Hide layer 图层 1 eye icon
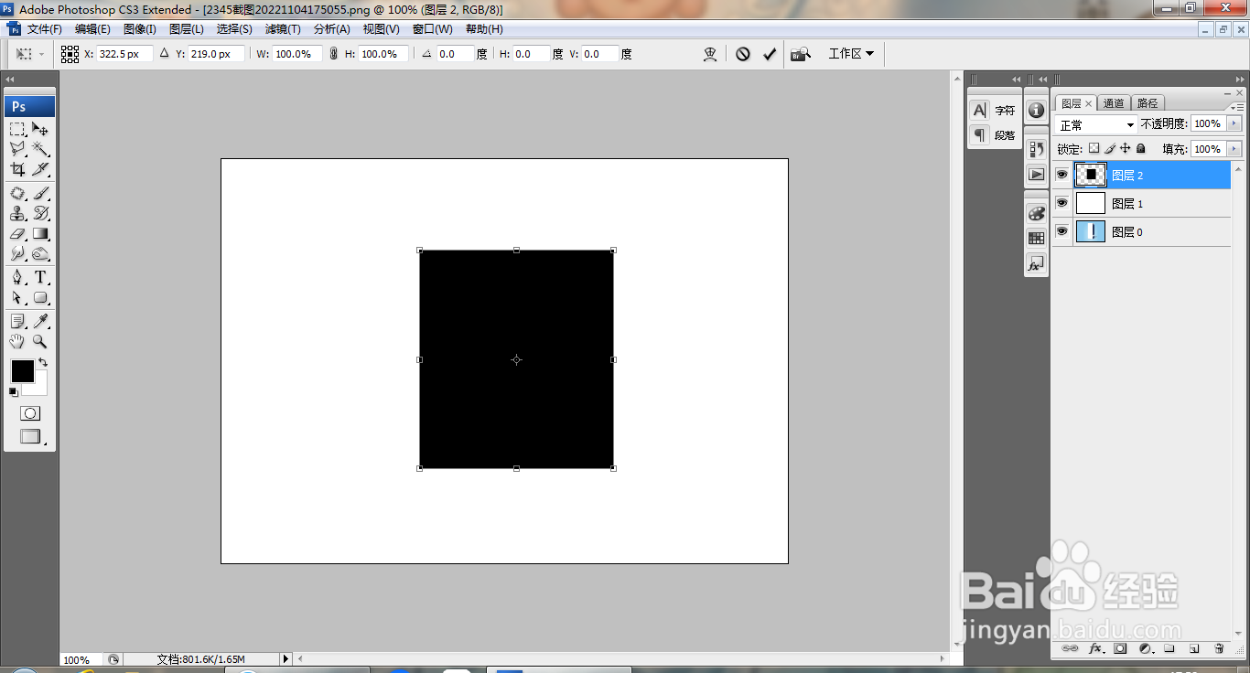 coord(1061,203)
